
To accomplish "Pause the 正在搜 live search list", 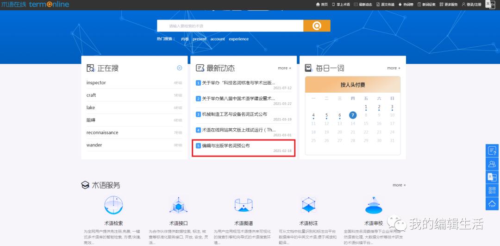I will pyautogui.click(x=179, y=68).
